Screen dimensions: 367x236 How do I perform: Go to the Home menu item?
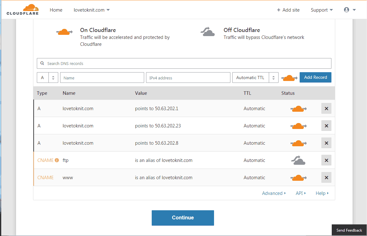[x=56, y=10]
